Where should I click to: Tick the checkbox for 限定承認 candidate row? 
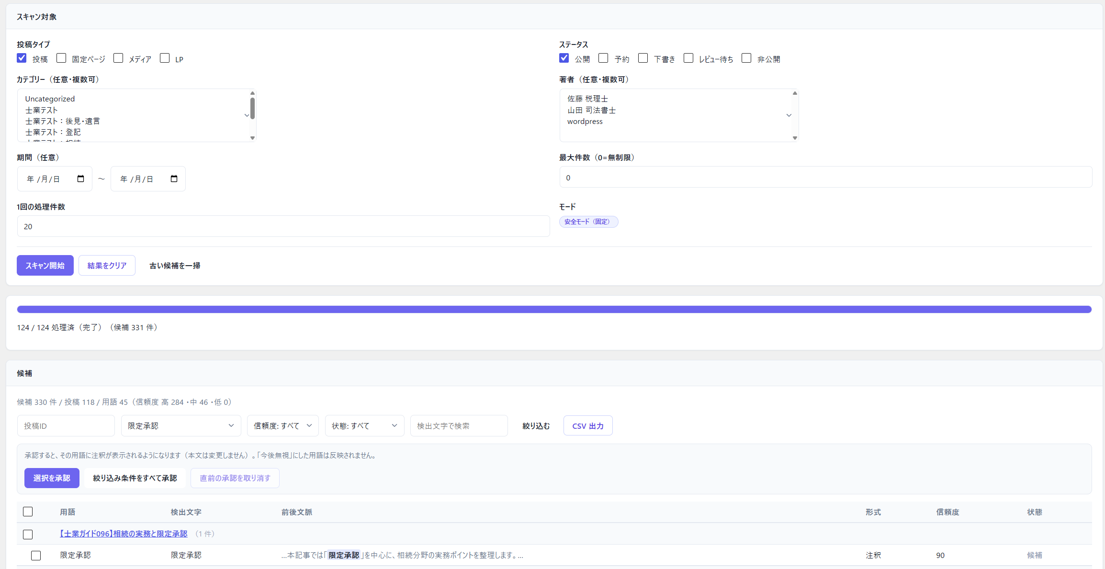pyautogui.click(x=36, y=556)
